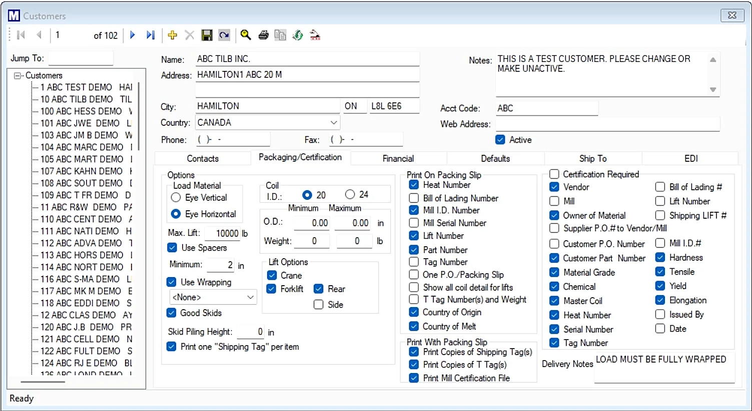Advance to the next customer record
Screen dimensions: 752x411
click(x=132, y=35)
